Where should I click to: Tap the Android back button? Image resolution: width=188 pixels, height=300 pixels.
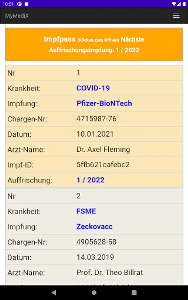[x=54, y=293]
